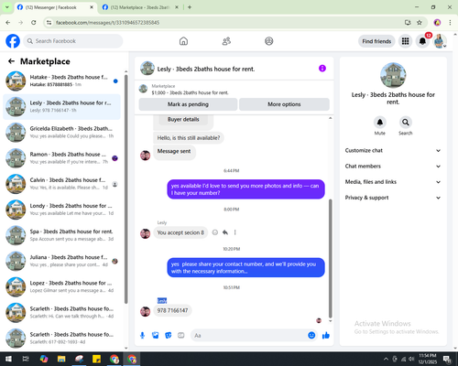Open the taskbar clock showing 11:54 PM
The image size is (458, 366).
428,359
